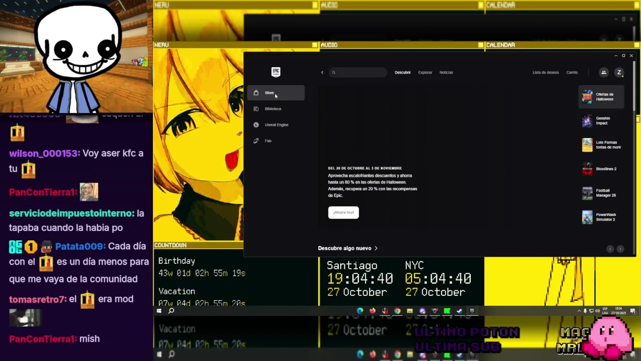Image resolution: width=641 pixels, height=361 pixels.
Task: Open Firefox from the taskbar
Action: coord(373,311)
